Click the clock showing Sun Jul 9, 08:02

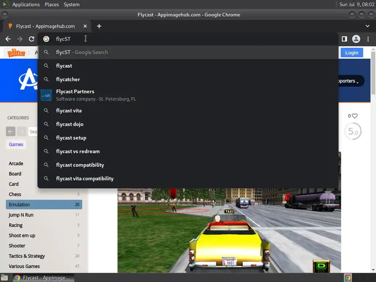(x=357, y=4)
